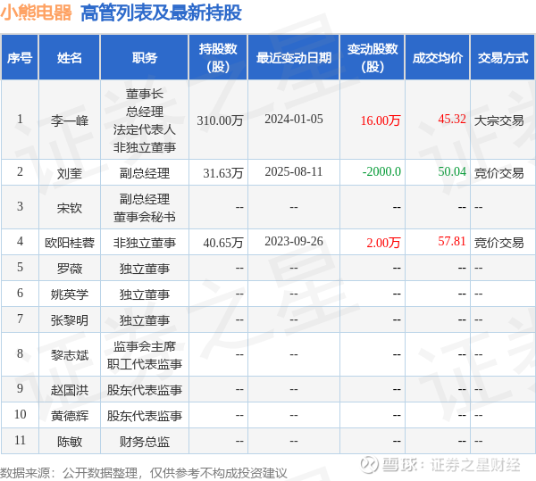
Task: Click the 董事会秘书 position text
Action: click(144, 217)
